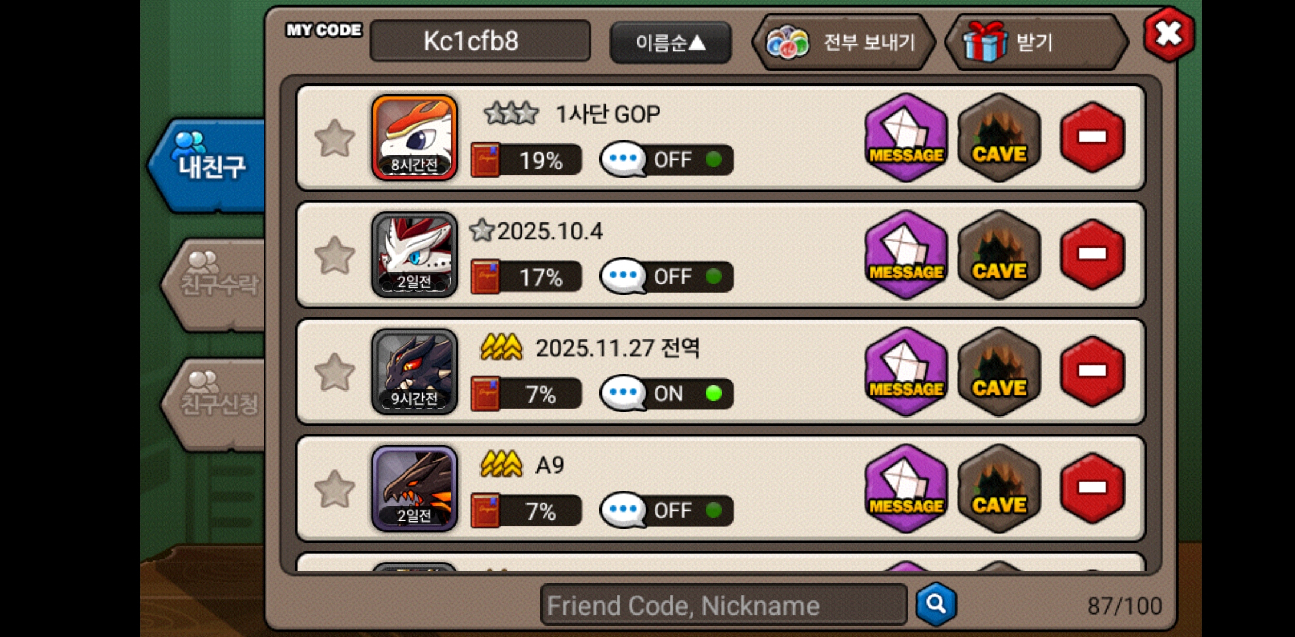Viewport: 1295px width, 637px height.
Task: Click the Friend Code, Nickname search field
Action: [724, 605]
